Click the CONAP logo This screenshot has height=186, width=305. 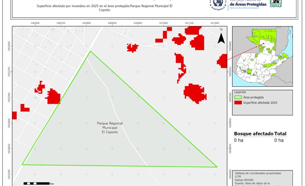pyautogui.click(x=276, y=3)
